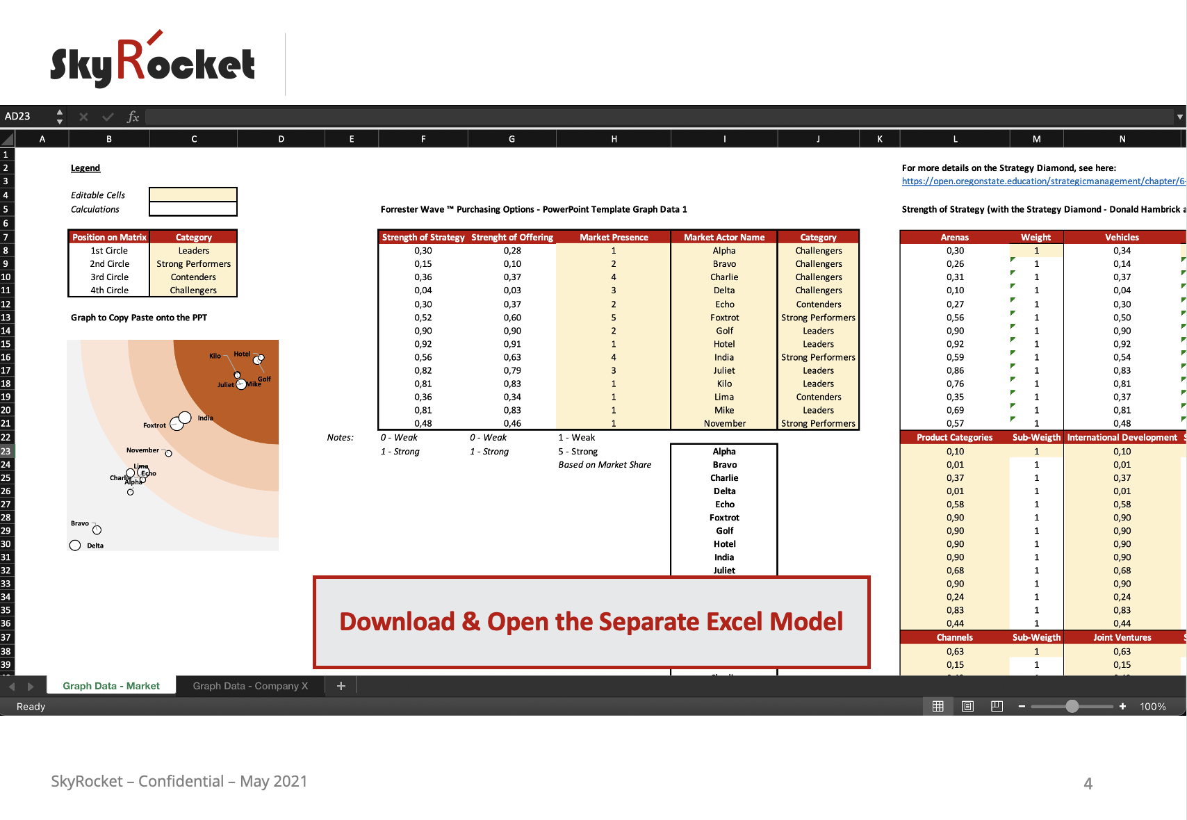Click the Editable Cells color swatch

coord(193,195)
